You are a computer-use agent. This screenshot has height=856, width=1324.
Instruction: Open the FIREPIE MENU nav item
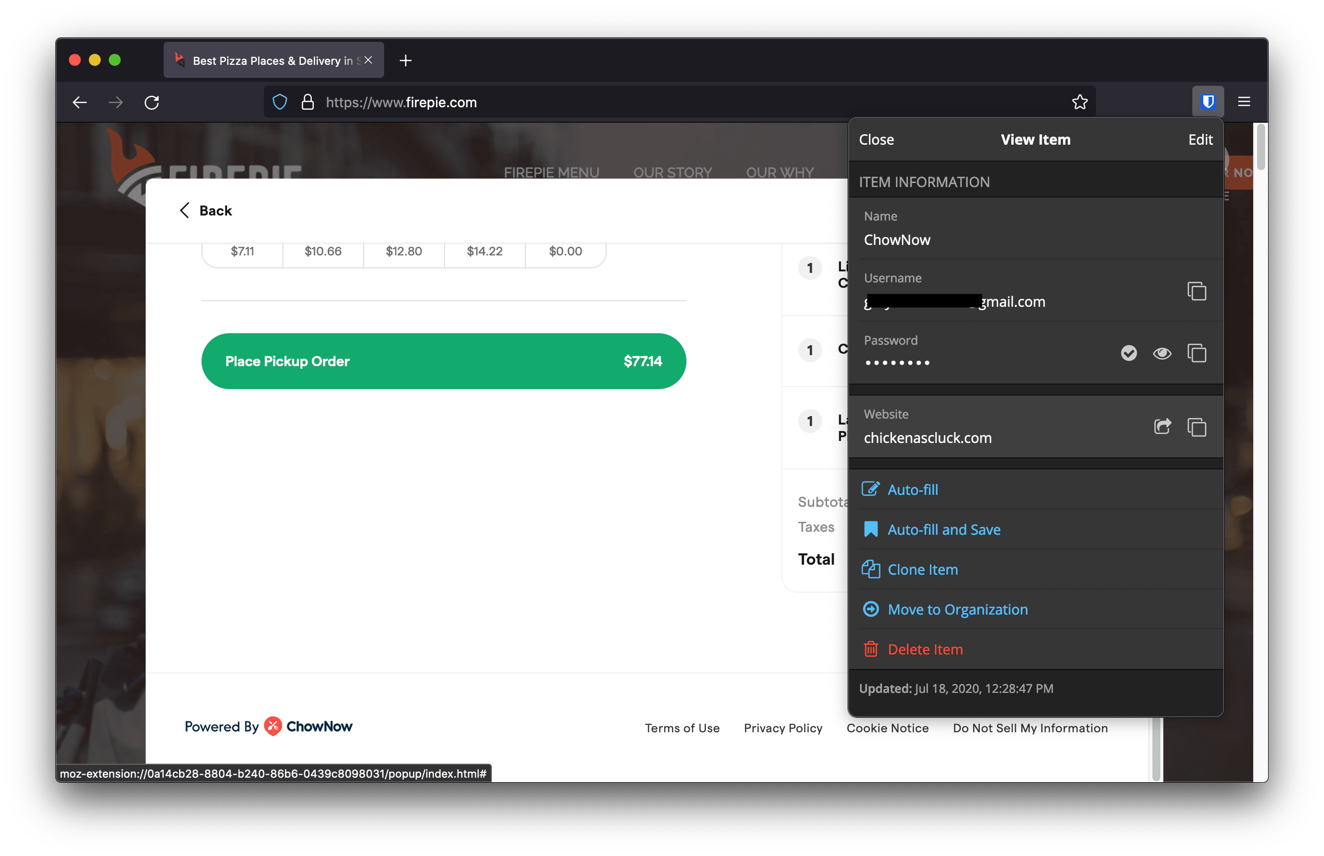(551, 172)
